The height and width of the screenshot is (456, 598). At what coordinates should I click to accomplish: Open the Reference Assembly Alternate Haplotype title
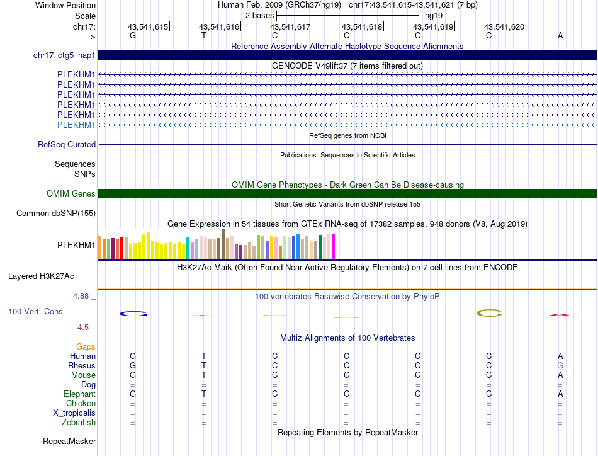pos(347,46)
